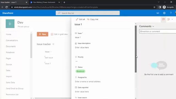Open Sales in site navigation

click(8, 70)
